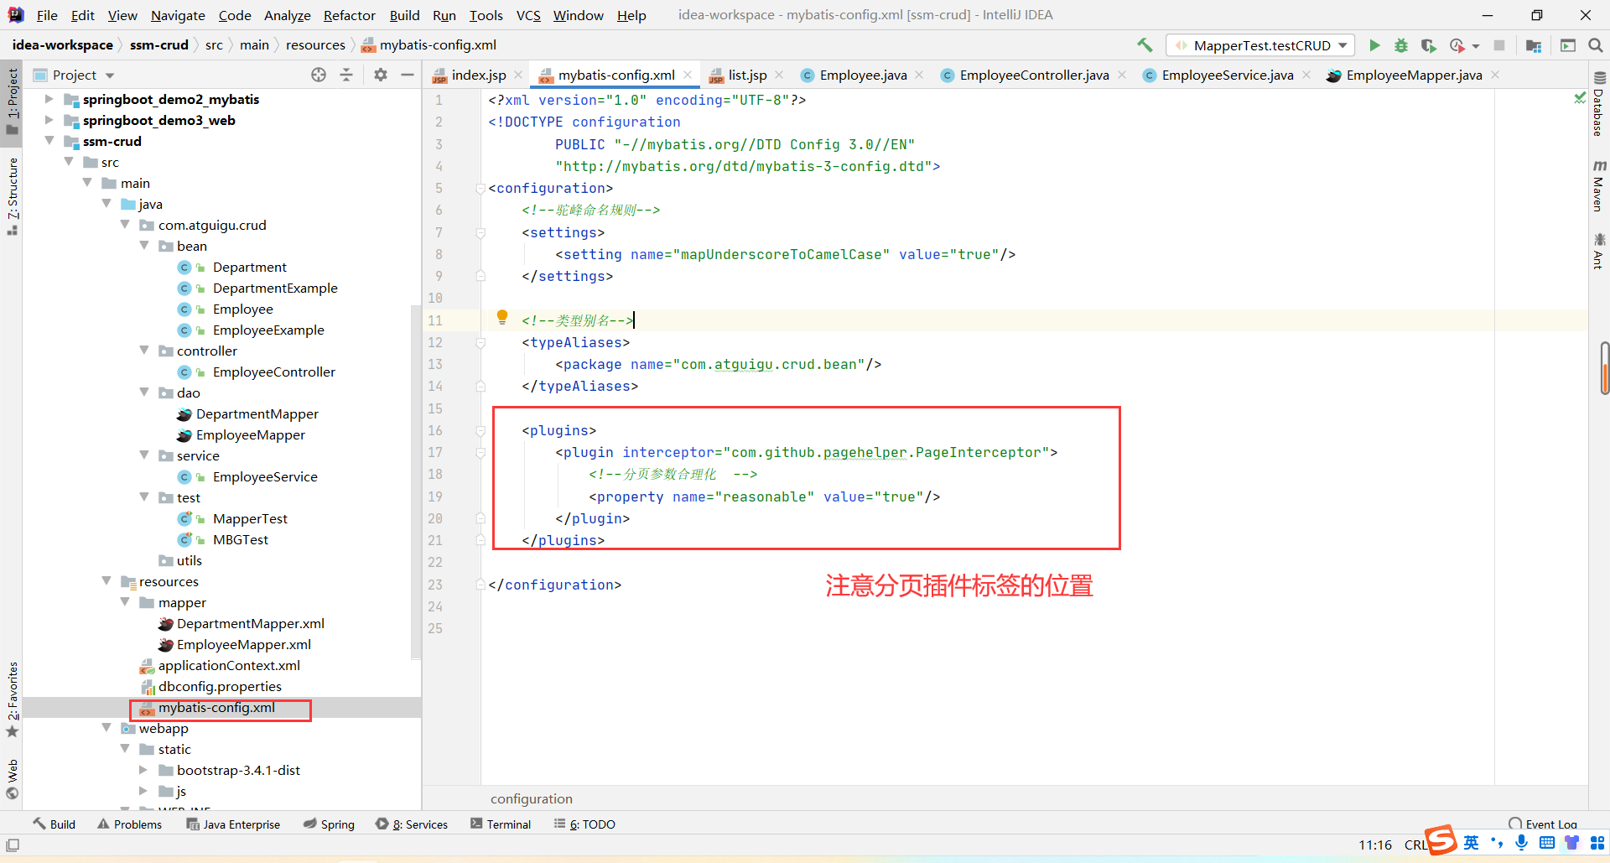The height and width of the screenshot is (863, 1610).
Task: Run MapperTest.testCRUD with green play icon
Action: (x=1374, y=45)
